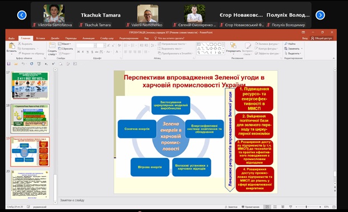Select slide 18 thumbnail in slide panel
This screenshot has height=212, width=348.
(x=30, y=119)
